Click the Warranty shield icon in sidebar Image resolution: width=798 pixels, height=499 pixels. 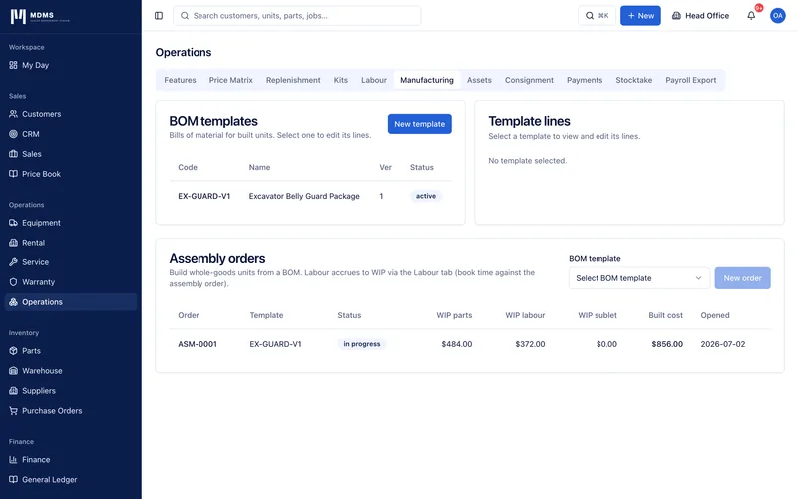pos(13,282)
